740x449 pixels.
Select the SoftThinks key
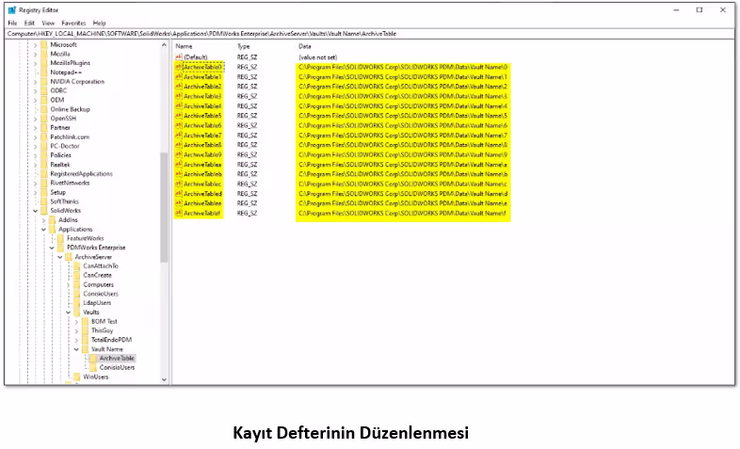64,201
